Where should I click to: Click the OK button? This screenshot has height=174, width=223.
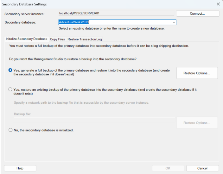pos(168,168)
